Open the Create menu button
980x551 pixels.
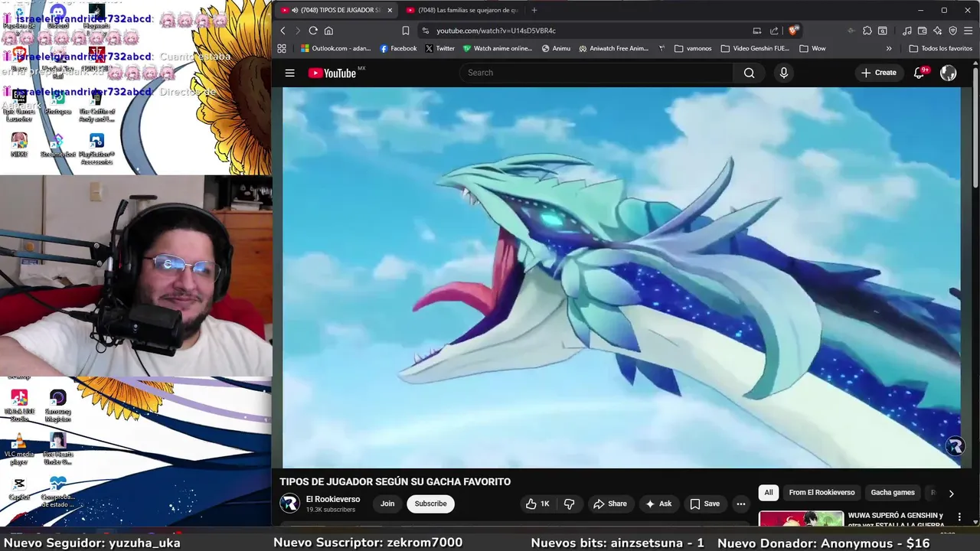coord(878,73)
